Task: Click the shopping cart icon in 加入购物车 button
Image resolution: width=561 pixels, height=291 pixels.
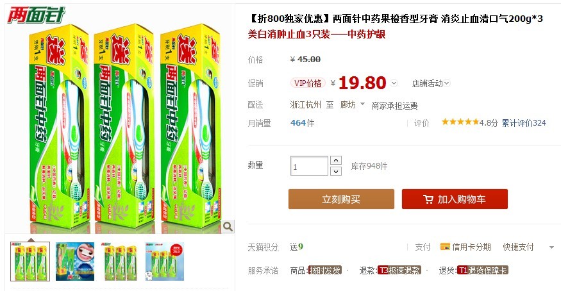Action: pyautogui.click(x=428, y=199)
